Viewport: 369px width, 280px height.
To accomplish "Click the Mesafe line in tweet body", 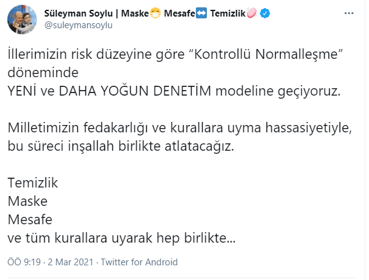I will [30, 219].
